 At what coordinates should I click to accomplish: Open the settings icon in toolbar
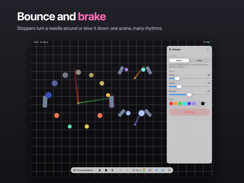pyautogui.click(x=169, y=170)
